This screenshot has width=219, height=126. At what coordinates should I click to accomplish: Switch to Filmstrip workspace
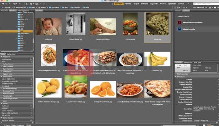pyautogui.click(x=128, y=4)
